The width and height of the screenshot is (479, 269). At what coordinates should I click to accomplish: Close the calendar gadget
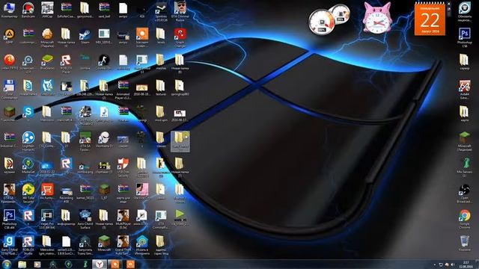tap(449, 4)
